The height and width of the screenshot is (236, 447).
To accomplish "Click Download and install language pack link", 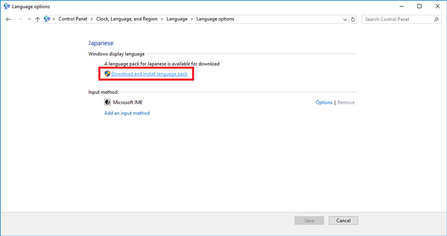I will [149, 73].
